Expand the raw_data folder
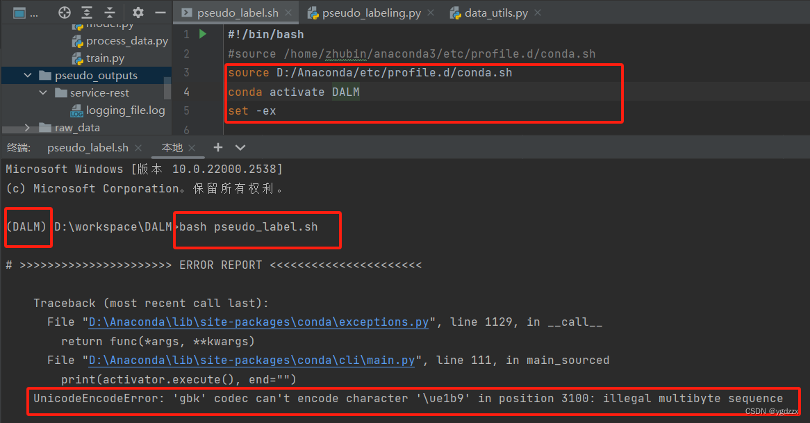 (27, 128)
